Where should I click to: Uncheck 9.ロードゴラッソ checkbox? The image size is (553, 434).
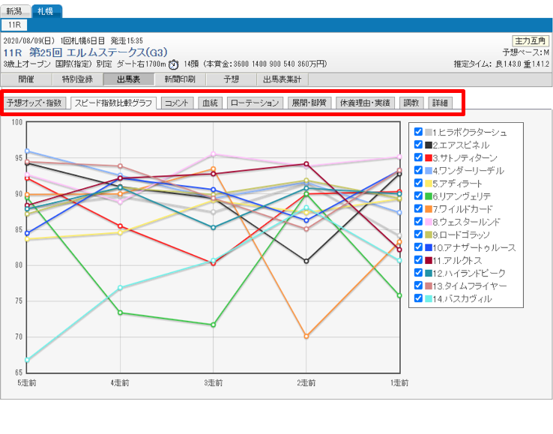(x=418, y=235)
